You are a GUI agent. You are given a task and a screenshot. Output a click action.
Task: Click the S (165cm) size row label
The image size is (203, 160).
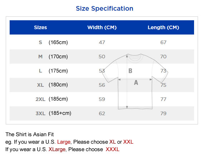point(53,42)
